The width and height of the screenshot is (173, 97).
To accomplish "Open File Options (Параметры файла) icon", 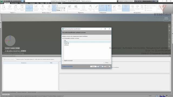I will tap(22, 7).
